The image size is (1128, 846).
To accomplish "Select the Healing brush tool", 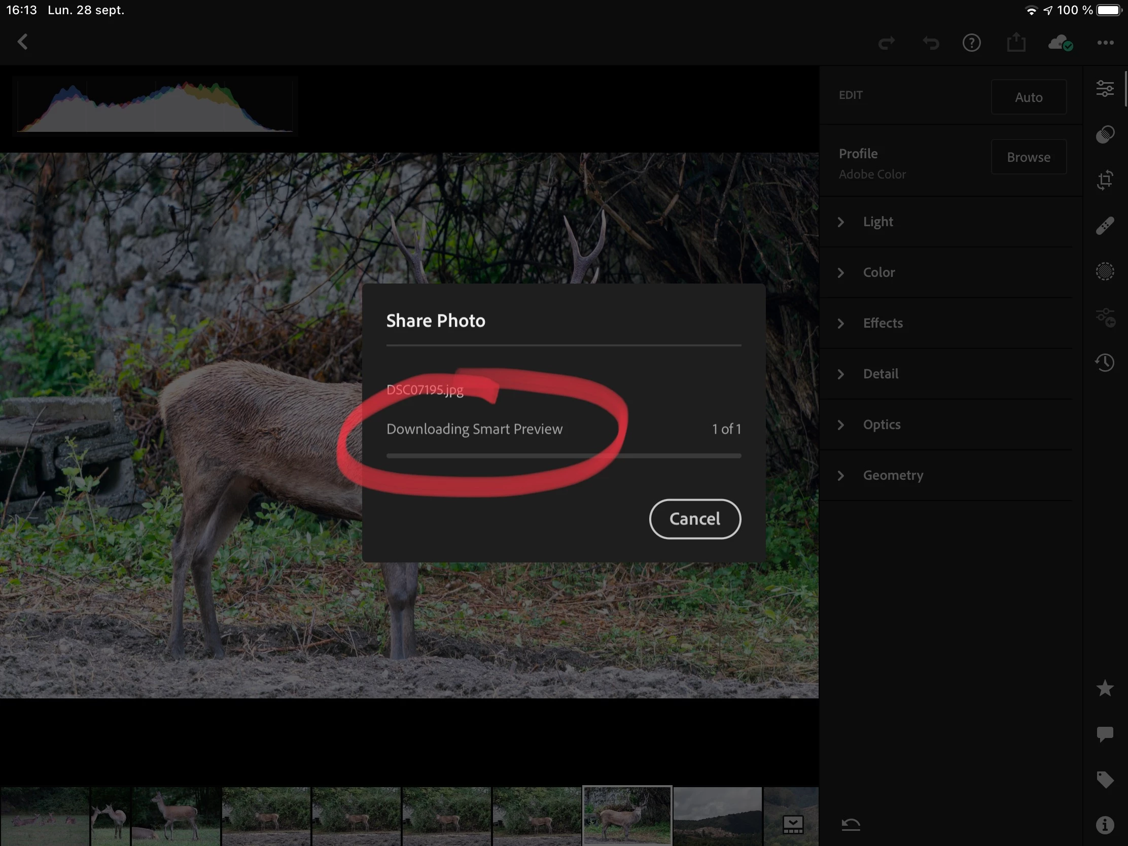I will coord(1105,225).
